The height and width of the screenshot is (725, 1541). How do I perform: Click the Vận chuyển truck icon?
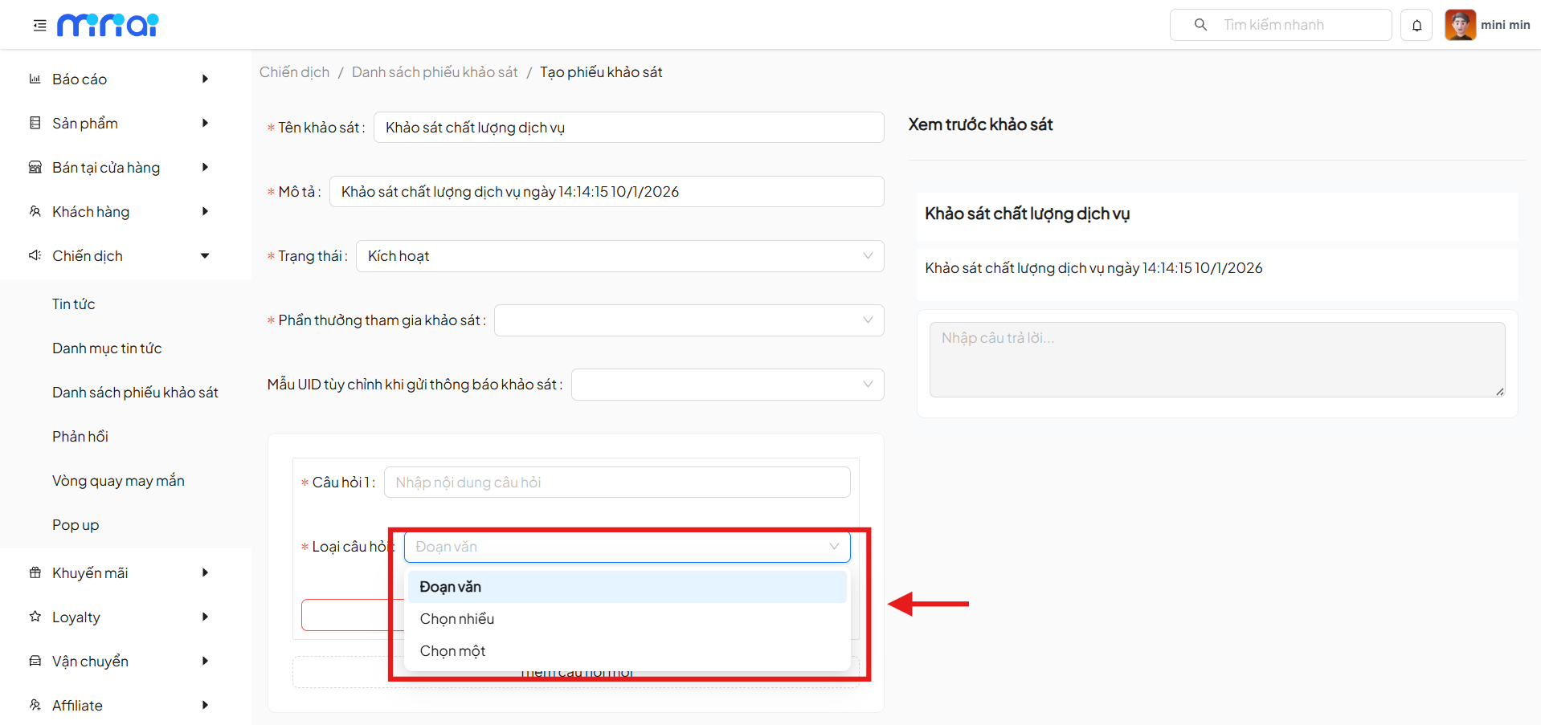coord(35,661)
